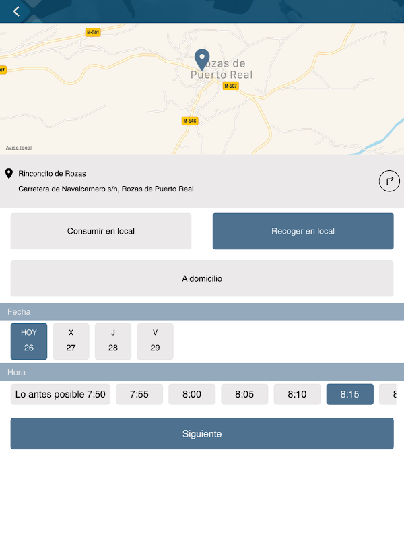Pick Friday V 29 date
Image resolution: width=404 pixels, height=539 pixels.
[155, 341]
